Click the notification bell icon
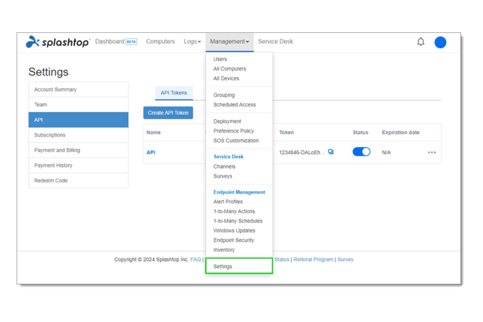This screenshot has width=483, height=322. click(421, 42)
